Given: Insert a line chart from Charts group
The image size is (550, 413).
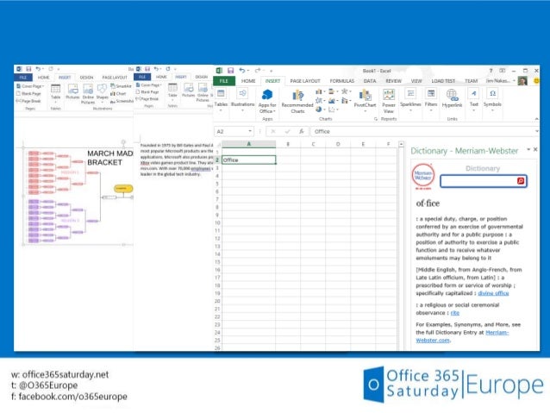Looking at the screenshot, I should (318, 101).
